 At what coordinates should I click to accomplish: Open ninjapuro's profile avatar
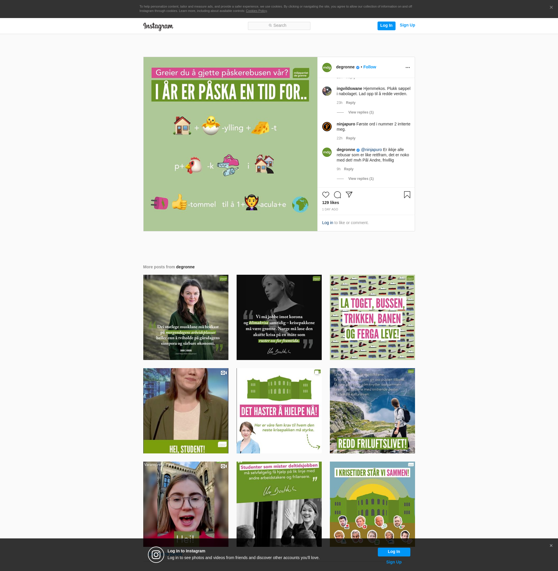click(327, 127)
